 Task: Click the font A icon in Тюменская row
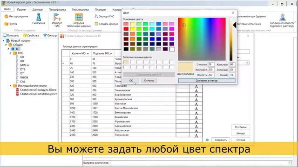[x=196, y=135]
